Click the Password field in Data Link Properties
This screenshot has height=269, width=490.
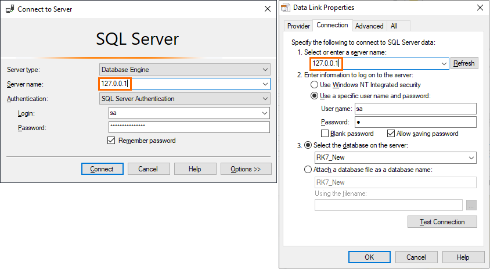(416, 122)
